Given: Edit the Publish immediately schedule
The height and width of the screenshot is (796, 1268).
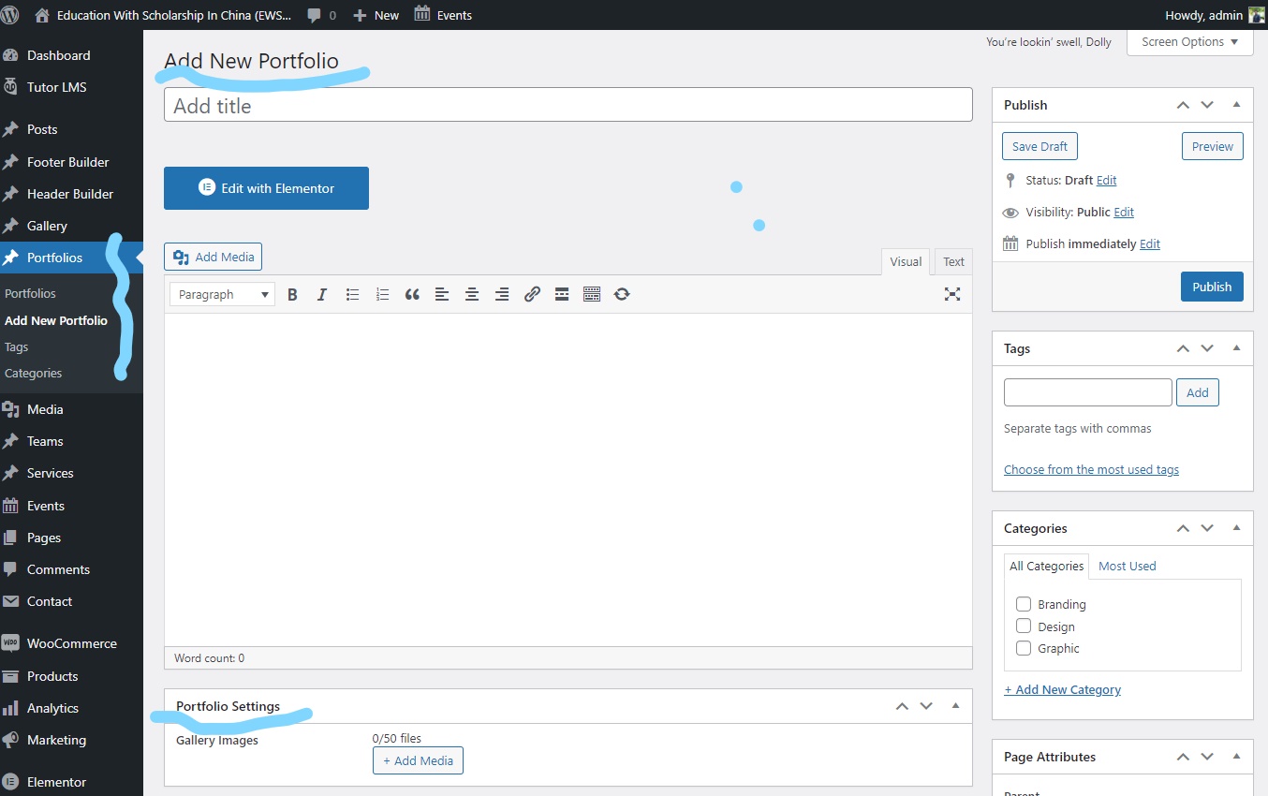Looking at the screenshot, I should click(x=1150, y=244).
